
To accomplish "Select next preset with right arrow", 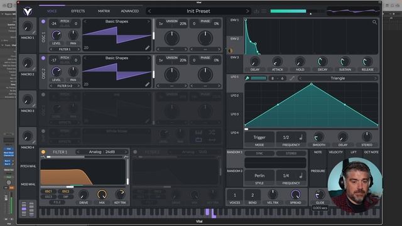I will 247,11.
